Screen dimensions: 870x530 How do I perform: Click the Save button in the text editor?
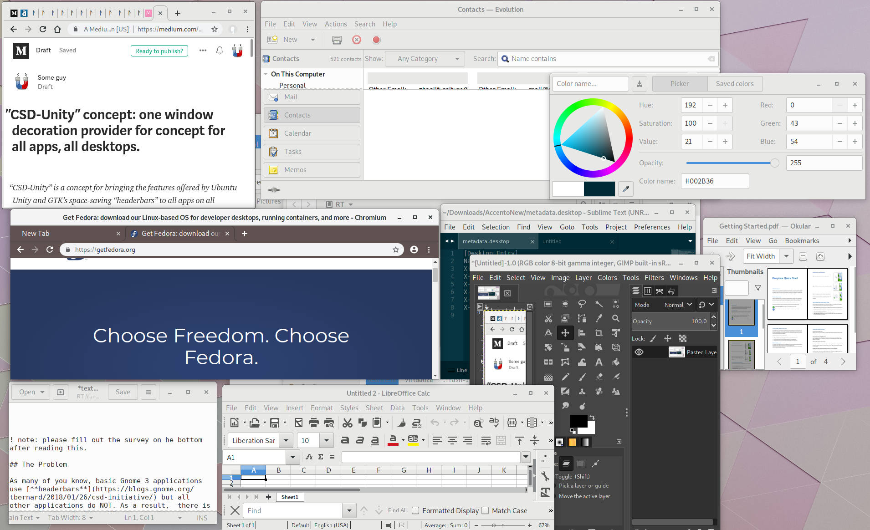pos(123,392)
